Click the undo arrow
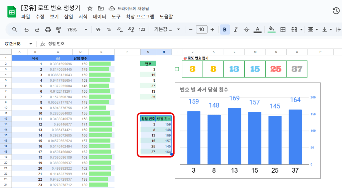342x188 pixels. tap(26, 29)
